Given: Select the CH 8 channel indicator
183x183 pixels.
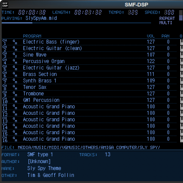Looking at the screenshot, I should click(5, 87).
